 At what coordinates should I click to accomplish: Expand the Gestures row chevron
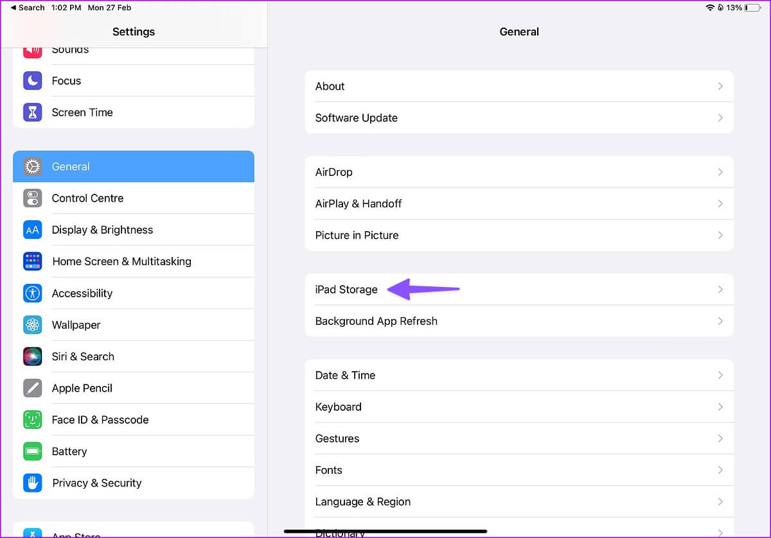pyautogui.click(x=720, y=438)
